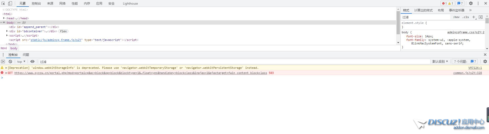Image resolution: width=489 pixels, height=134 pixels.
Task: Select the 样式 Styles pane tab
Action: point(406,10)
